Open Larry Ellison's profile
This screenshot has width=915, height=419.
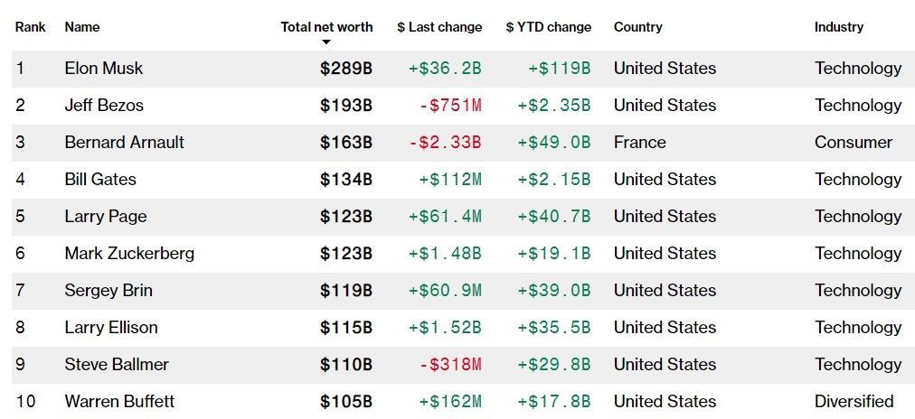coord(111,328)
